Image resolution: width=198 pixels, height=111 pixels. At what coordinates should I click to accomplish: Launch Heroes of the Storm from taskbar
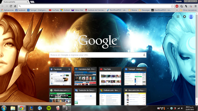(40, 108)
